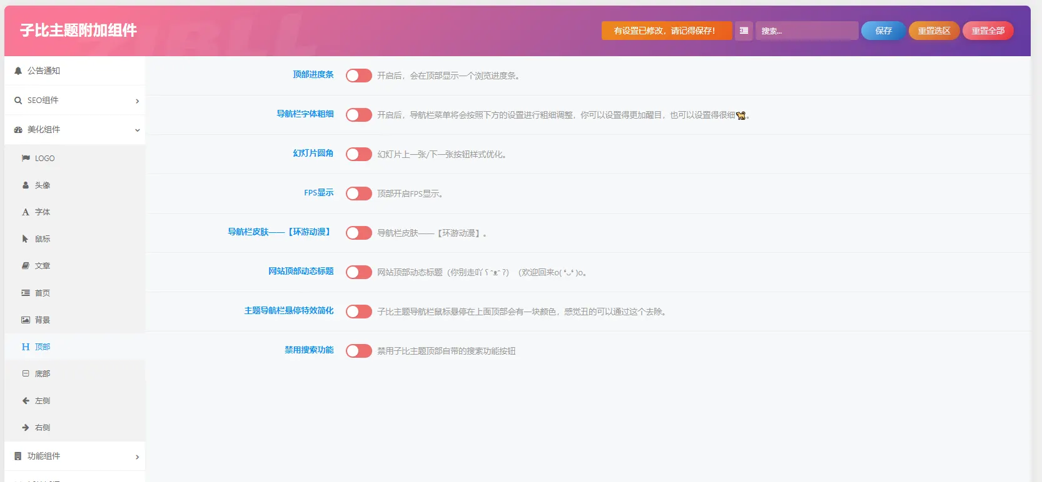Toggle 主题导航栏悬停特效简化 switch
The image size is (1042, 482).
359,312
